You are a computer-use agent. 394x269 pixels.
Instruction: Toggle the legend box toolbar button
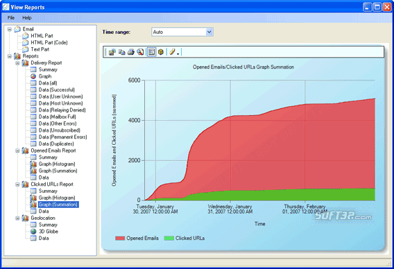coord(151,52)
